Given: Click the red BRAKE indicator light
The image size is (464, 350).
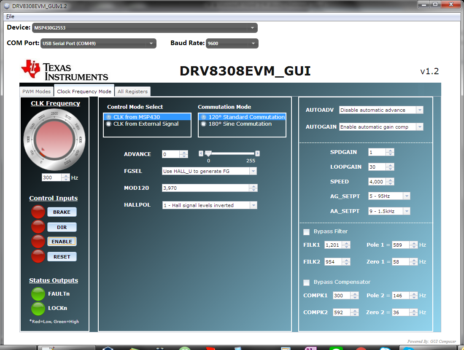Looking at the screenshot, I should coord(38,212).
